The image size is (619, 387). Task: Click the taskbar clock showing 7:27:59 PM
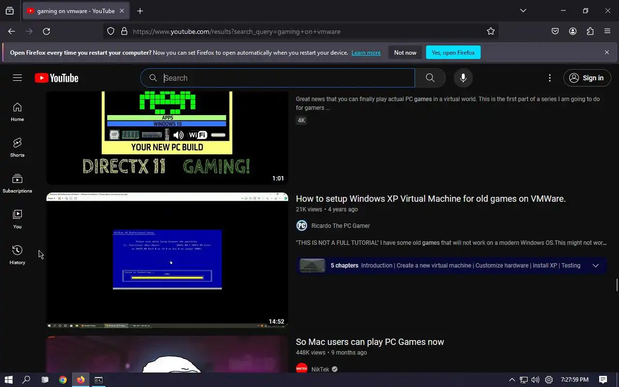[575, 380]
